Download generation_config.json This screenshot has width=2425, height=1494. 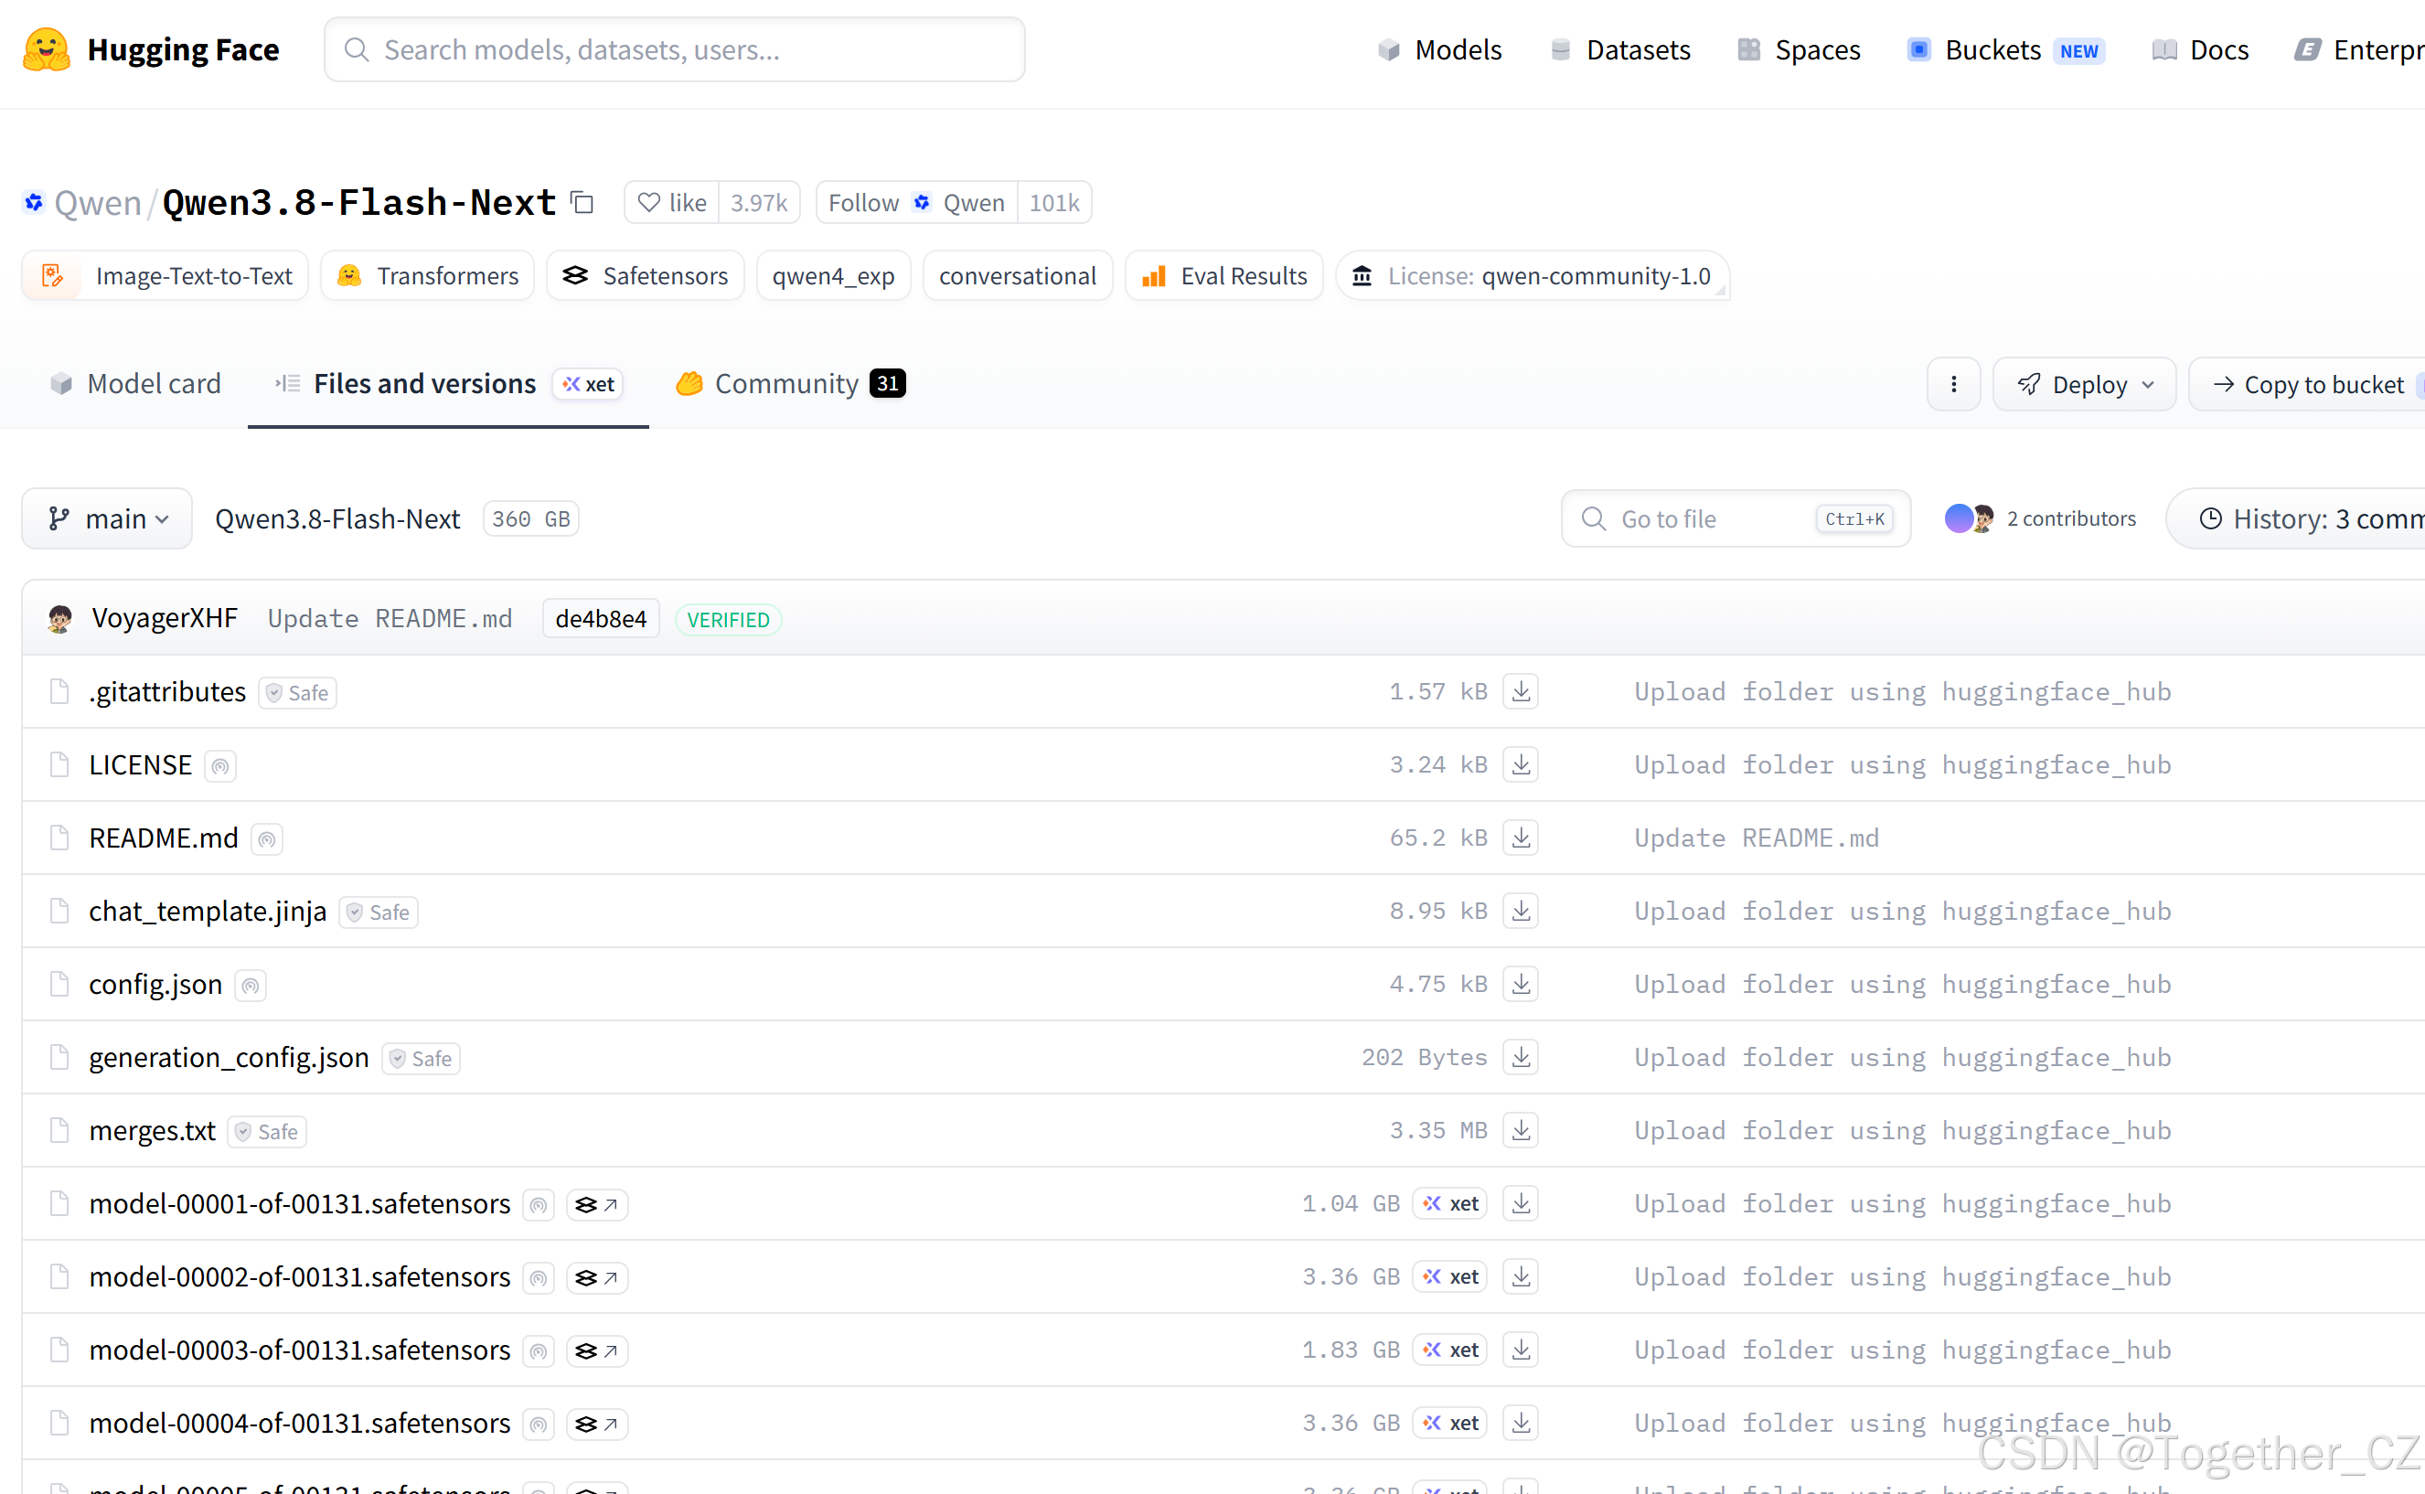tap(1521, 1057)
